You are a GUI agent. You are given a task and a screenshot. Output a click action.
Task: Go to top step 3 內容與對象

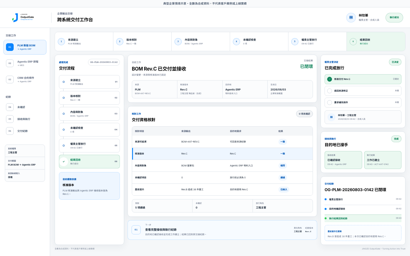point(201,42)
